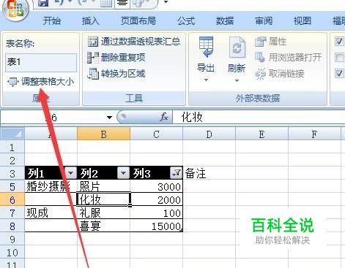Viewport: 345px width, 268px height.
Task: Select column B header
Action: (x=103, y=134)
